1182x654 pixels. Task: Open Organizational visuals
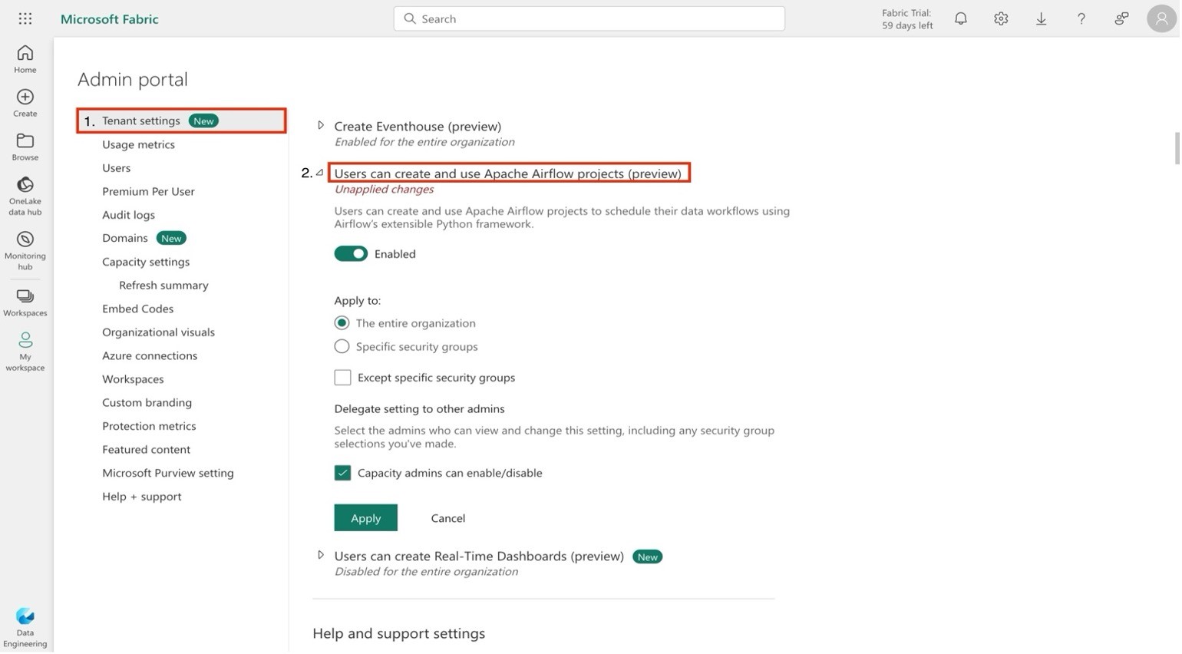point(159,332)
